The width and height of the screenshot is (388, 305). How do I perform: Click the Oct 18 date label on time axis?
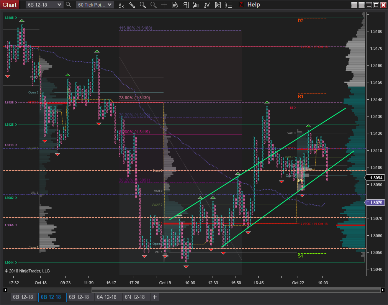coord(41,283)
